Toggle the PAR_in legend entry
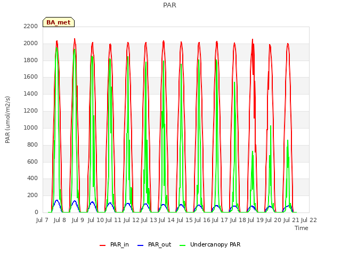This screenshot has height=255, width=341. pos(114,244)
